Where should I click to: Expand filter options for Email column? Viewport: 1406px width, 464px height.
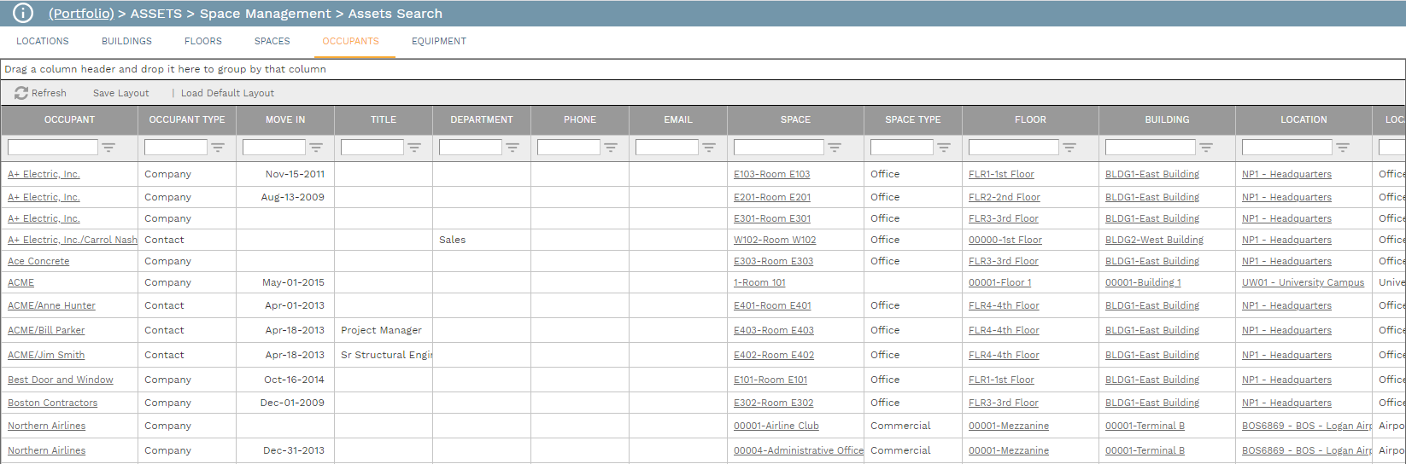(x=709, y=148)
